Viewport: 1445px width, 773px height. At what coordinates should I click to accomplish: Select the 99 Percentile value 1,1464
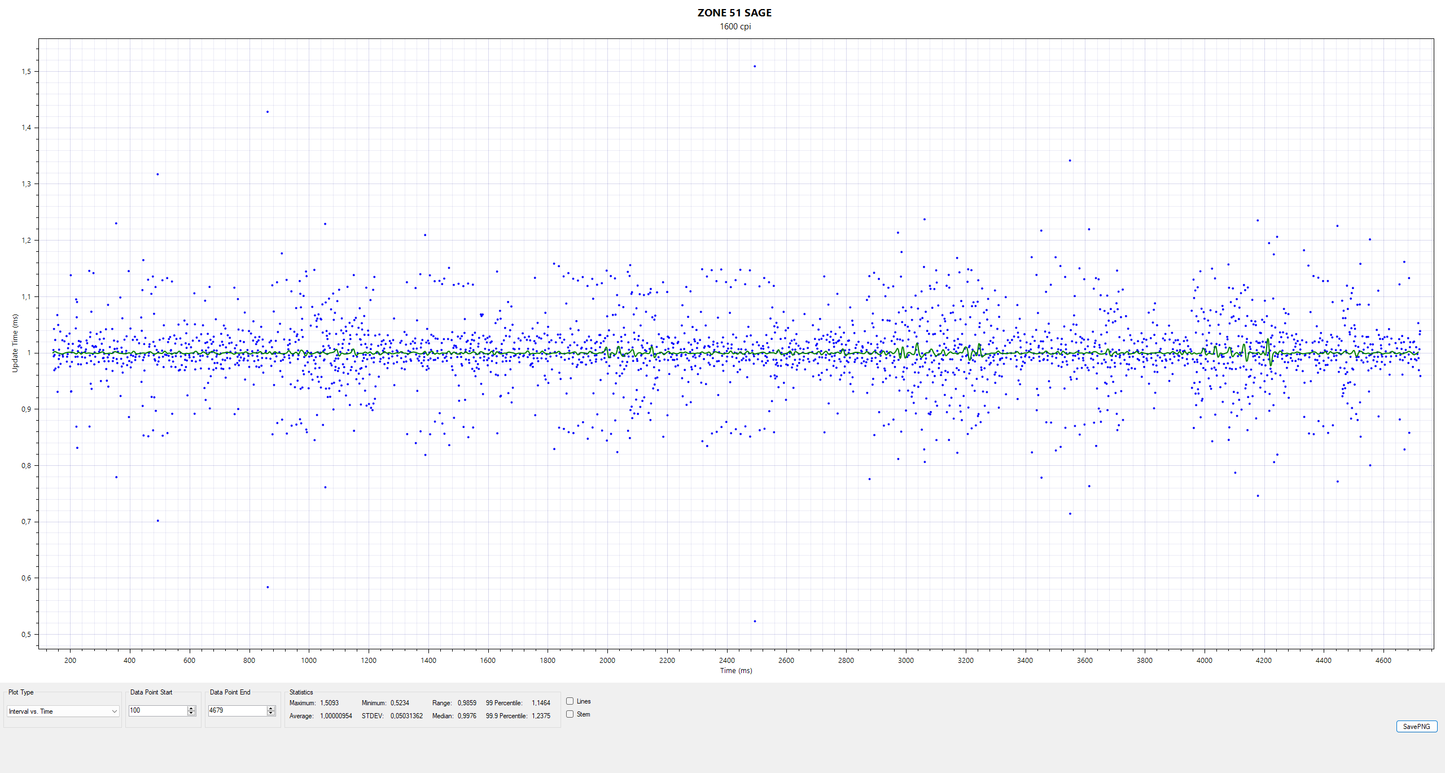pos(541,703)
